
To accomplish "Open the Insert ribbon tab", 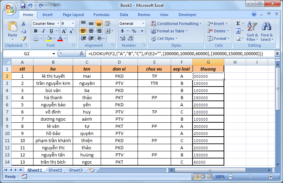I will pyautogui.click(x=47, y=15).
